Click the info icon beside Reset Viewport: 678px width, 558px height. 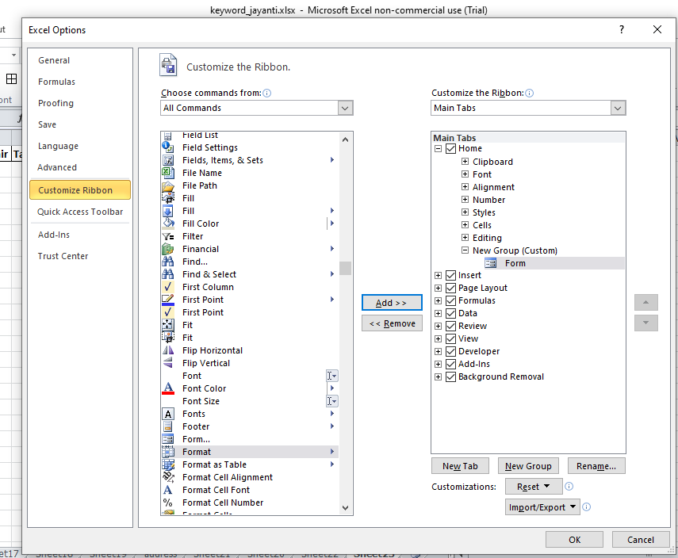click(x=569, y=487)
